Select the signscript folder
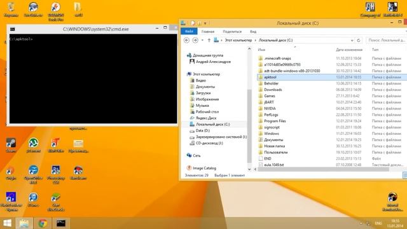The height and width of the screenshot is (229, 407). (331, 127)
